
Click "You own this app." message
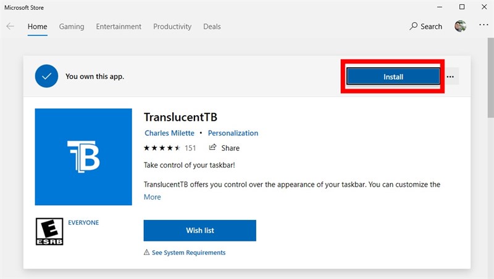coord(95,76)
